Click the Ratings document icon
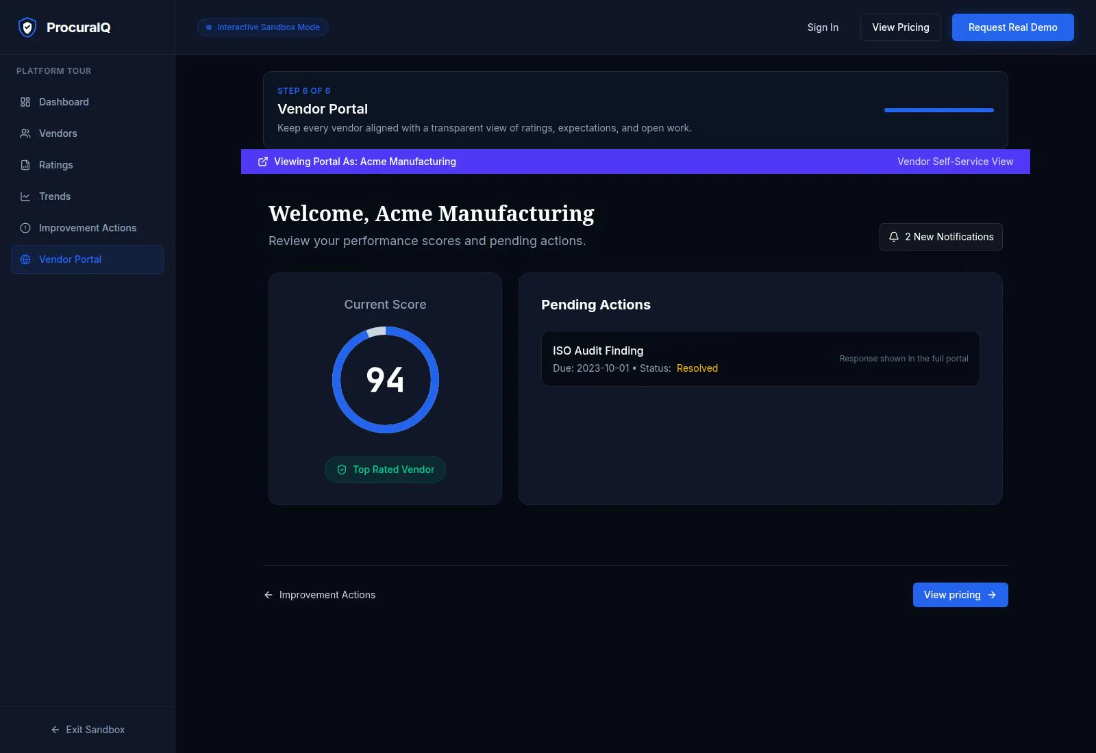 click(25, 165)
